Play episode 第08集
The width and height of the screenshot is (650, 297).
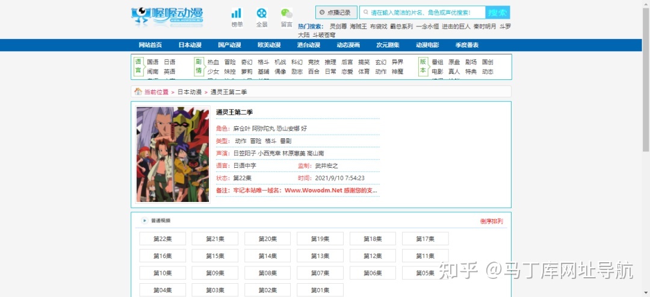point(267,273)
